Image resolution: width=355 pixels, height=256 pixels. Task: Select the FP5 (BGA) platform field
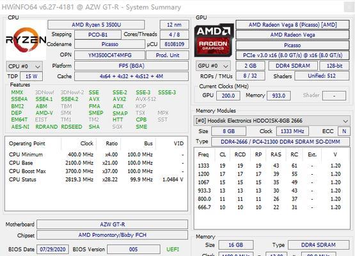(132, 66)
